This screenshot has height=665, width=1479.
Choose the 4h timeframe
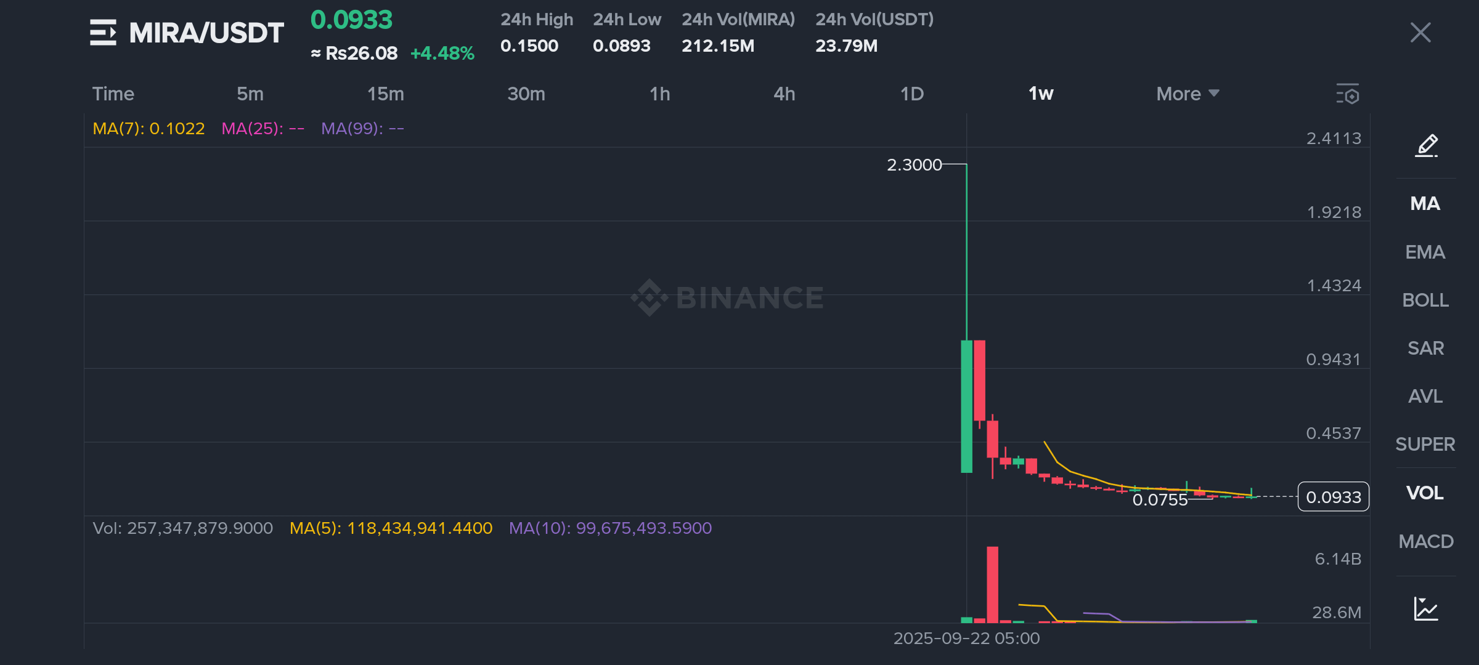[784, 94]
